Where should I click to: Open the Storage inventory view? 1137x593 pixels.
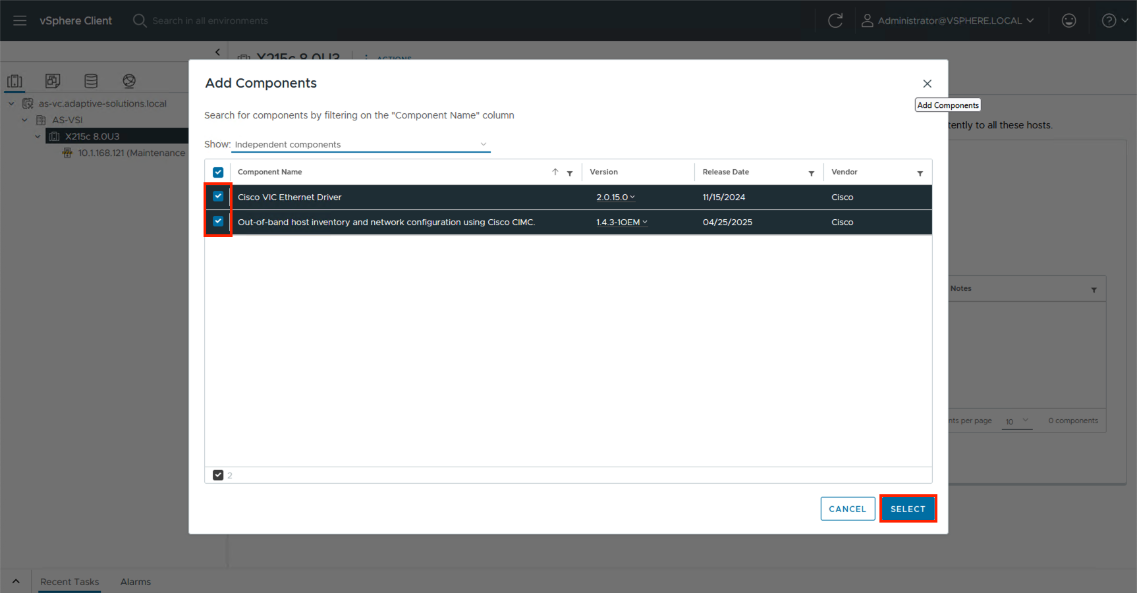[x=91, y=80]
